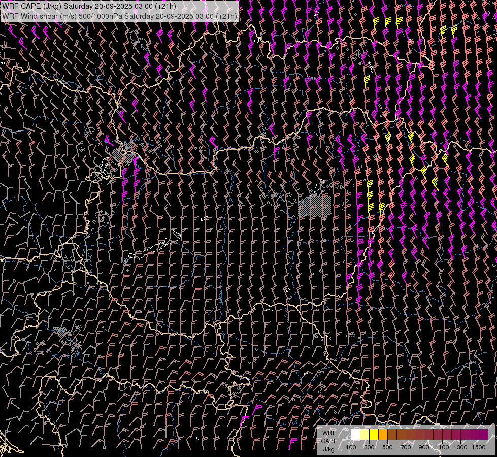Select the orange CAPE legend swatch
The image size is (497, 457).
(x=383, y=434)
